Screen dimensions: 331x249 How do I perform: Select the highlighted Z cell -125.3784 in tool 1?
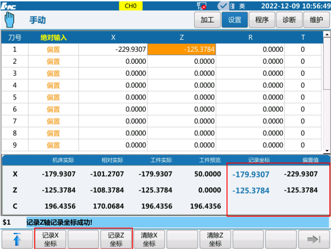[x=181, y=50]
